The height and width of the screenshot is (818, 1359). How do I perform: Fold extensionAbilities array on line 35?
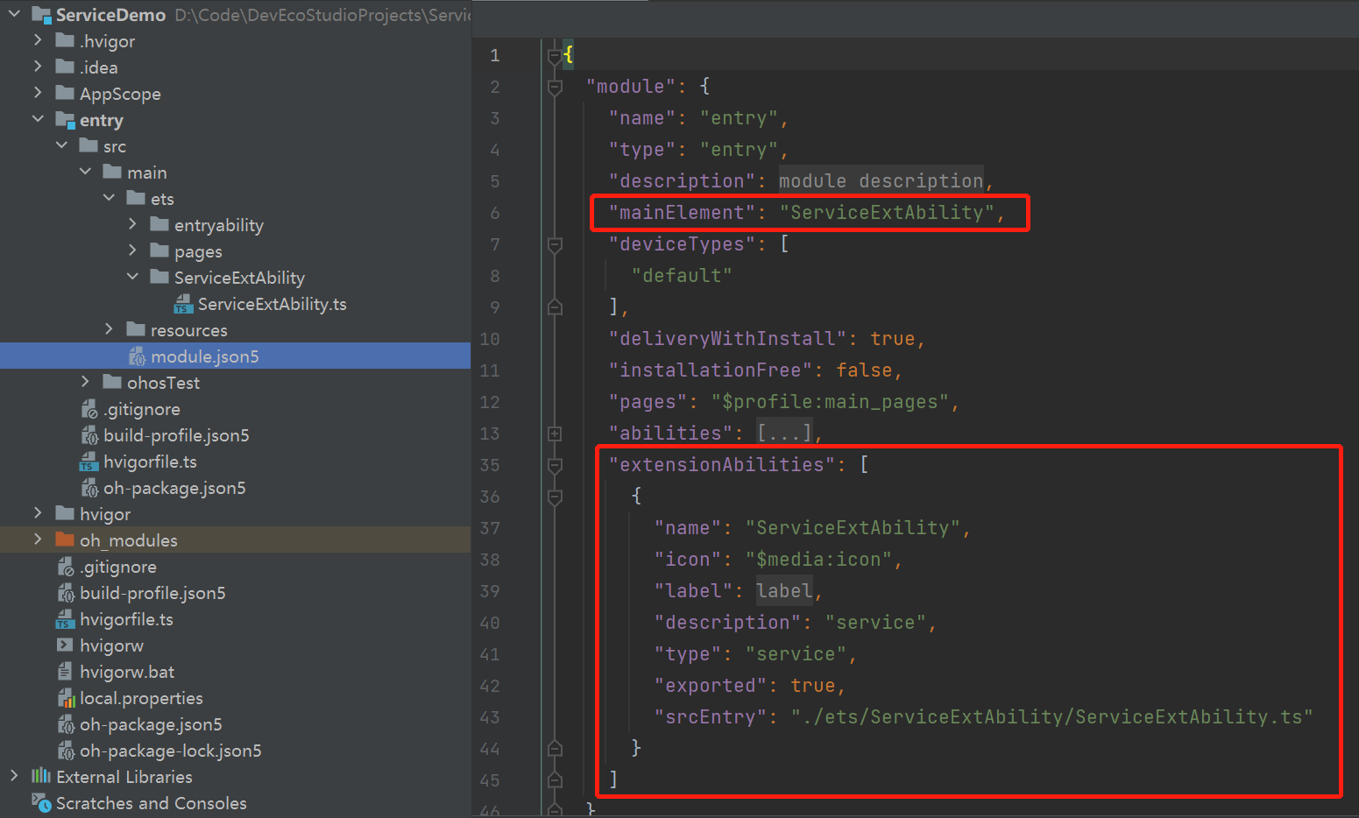554,465
